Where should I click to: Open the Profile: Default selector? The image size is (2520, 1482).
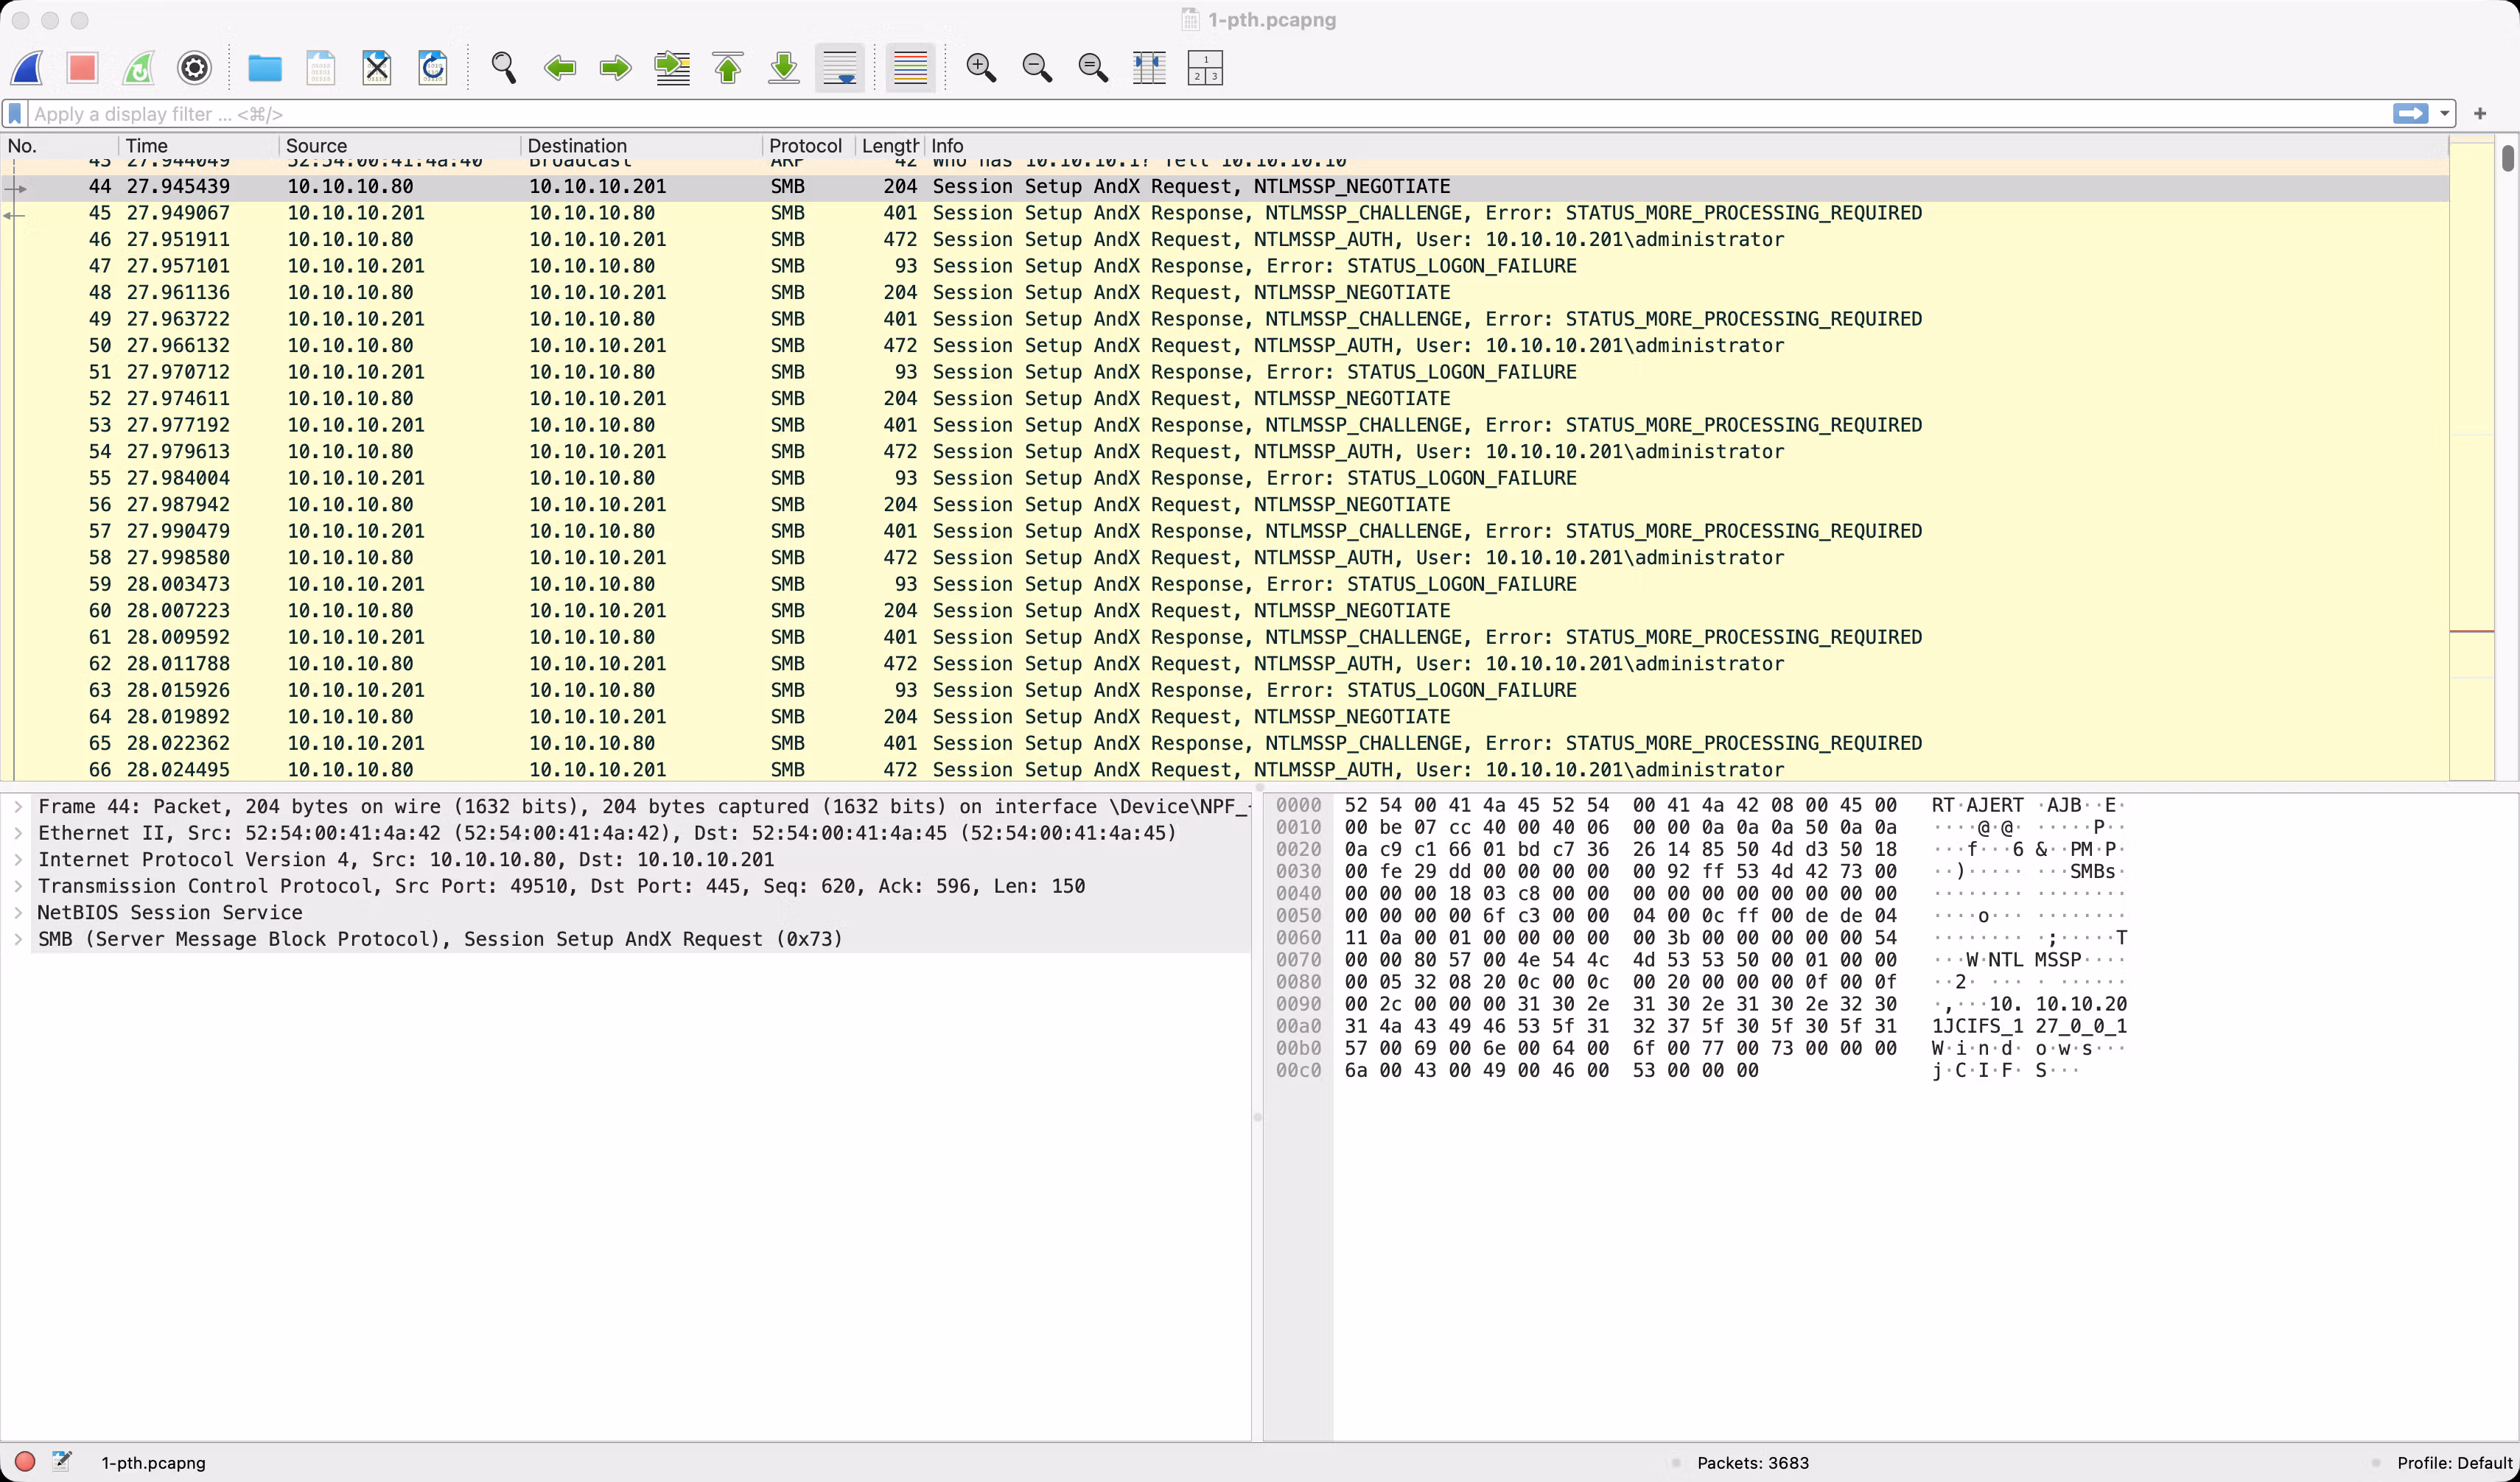(x=2455, y=1463)
